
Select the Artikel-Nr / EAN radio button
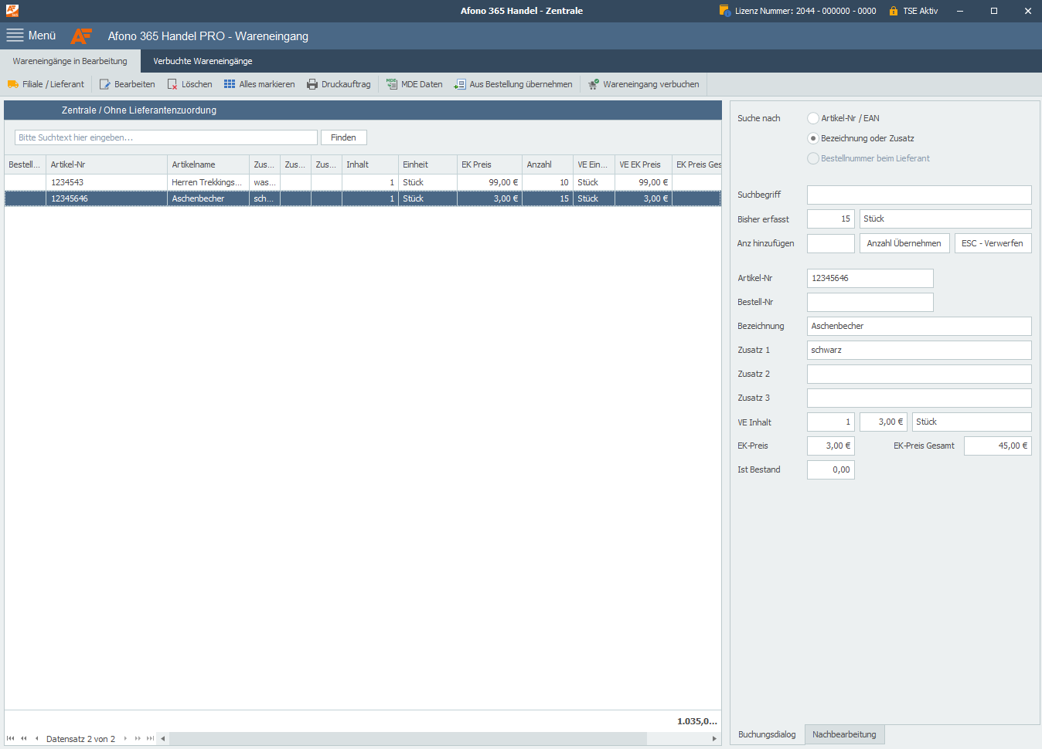tap(813, 118)
